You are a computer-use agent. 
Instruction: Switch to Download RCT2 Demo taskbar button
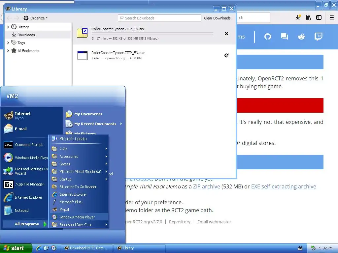(87, 248)
